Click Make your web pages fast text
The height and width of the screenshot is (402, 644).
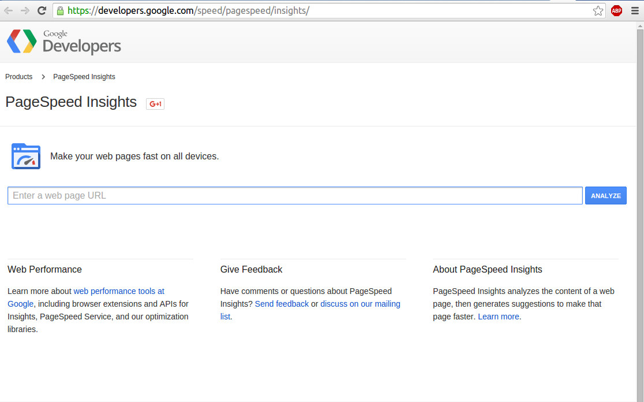[134, 156]
